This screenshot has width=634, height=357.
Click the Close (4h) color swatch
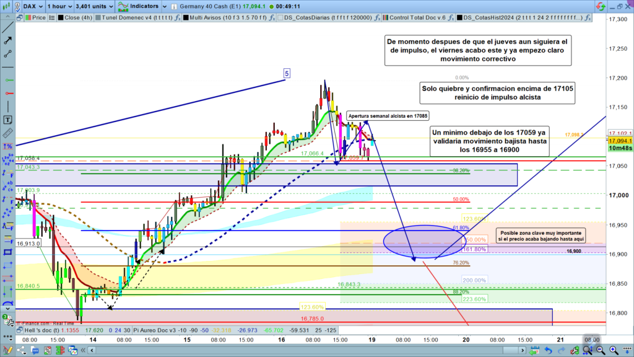[x=61, y=18]
